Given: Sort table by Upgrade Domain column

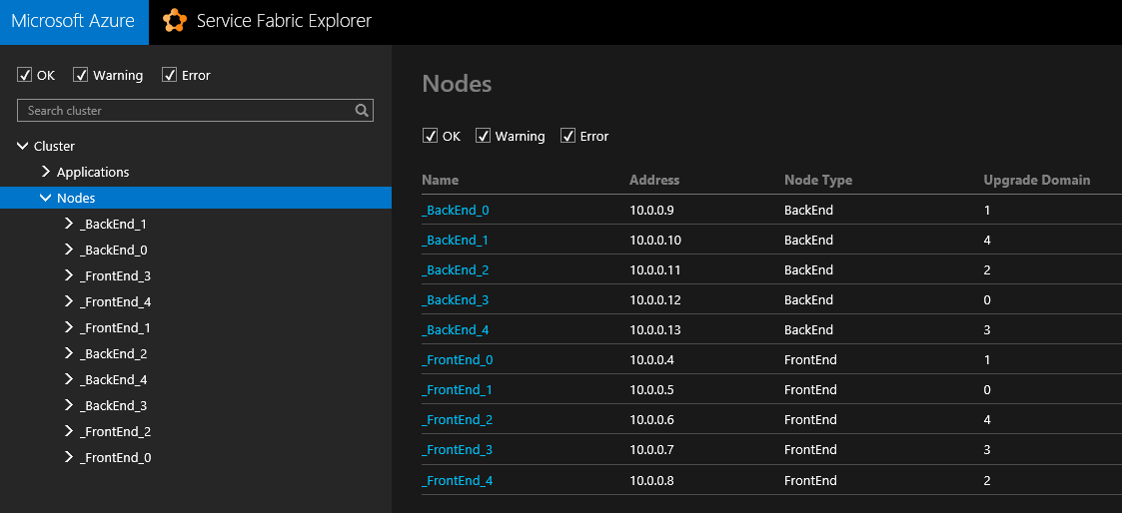Looking at the screenshot, I should point(1036,181).
